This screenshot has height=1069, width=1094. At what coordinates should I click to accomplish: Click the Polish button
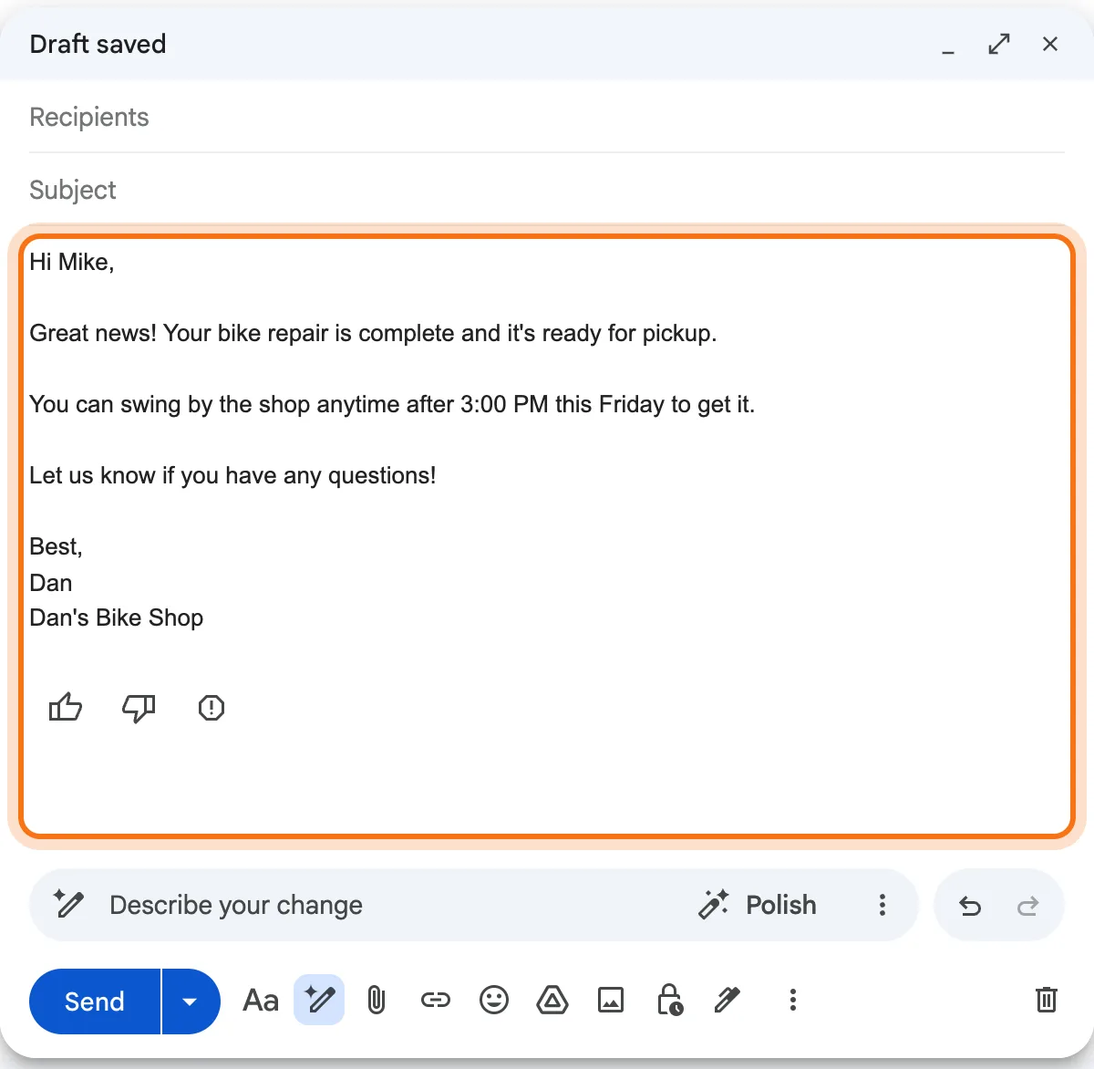click(x=758, y=905)
